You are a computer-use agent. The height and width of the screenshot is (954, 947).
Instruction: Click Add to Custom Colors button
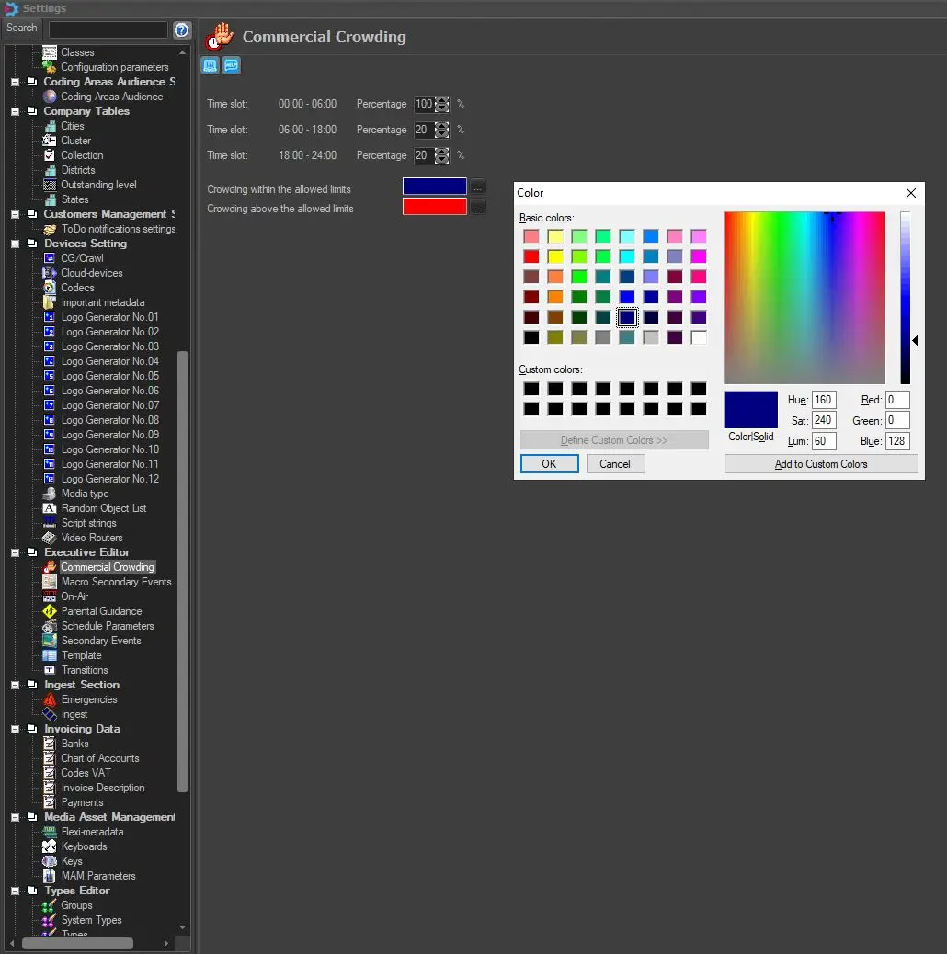pyautogui.click(x=820, y=464)
